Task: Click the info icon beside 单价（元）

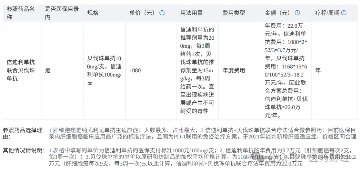Action: [162, 13]
